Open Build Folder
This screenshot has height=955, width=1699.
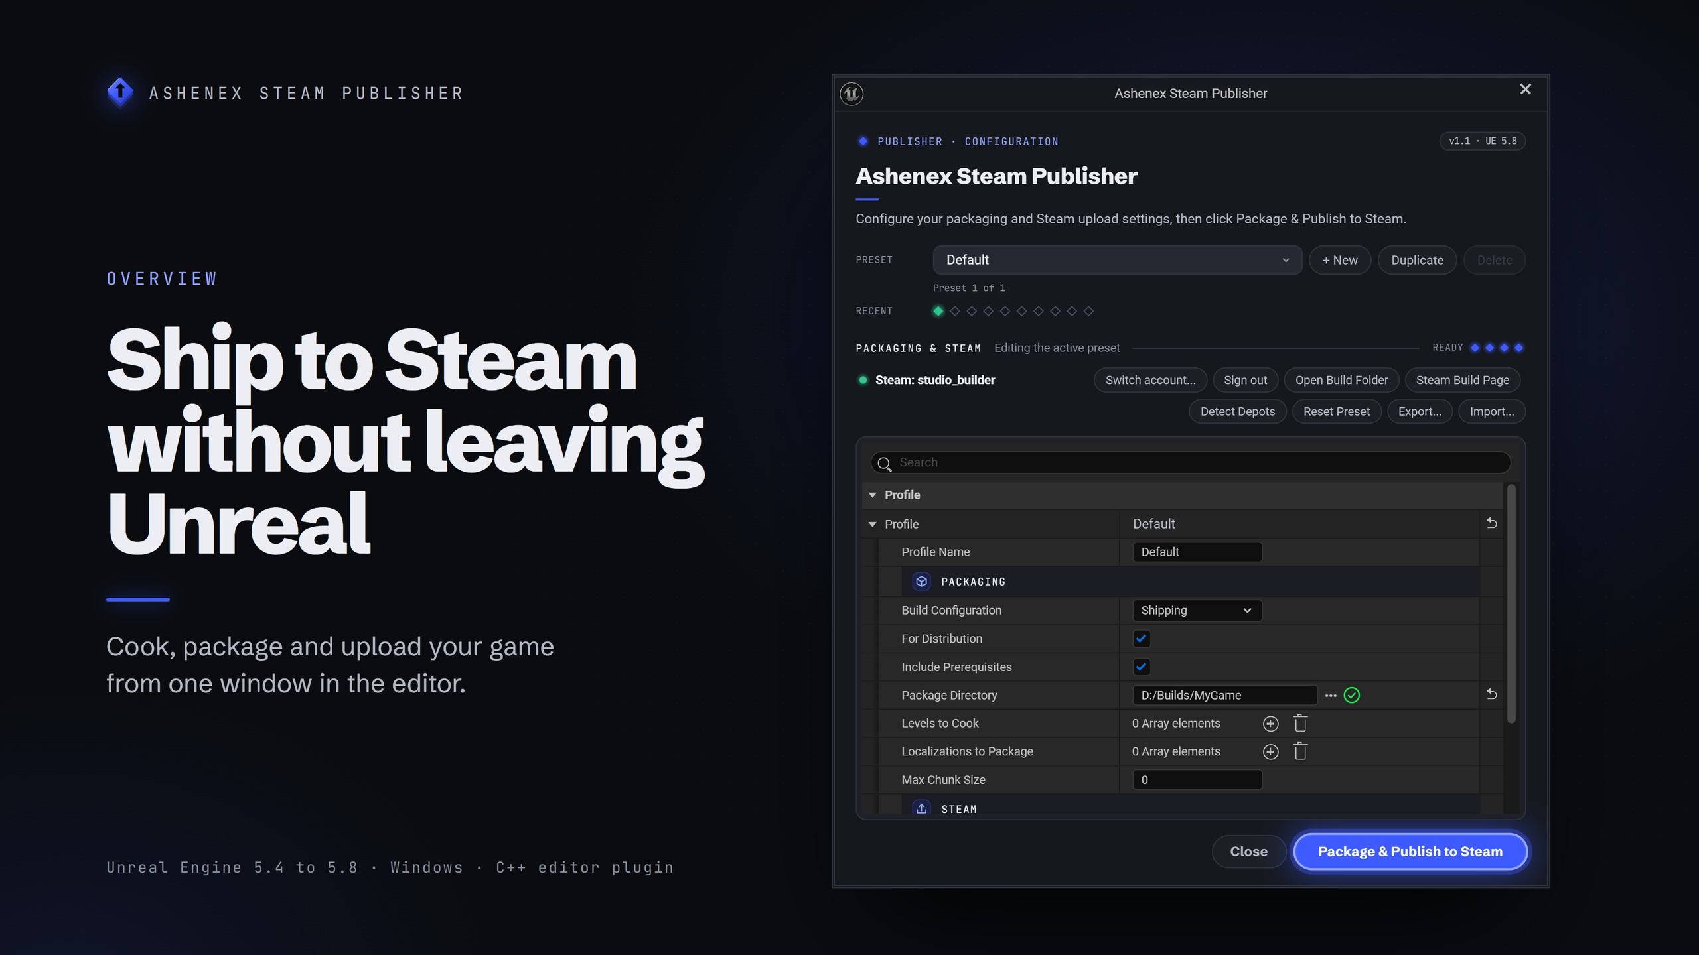pyautogui.click(x=1341, y=380)
